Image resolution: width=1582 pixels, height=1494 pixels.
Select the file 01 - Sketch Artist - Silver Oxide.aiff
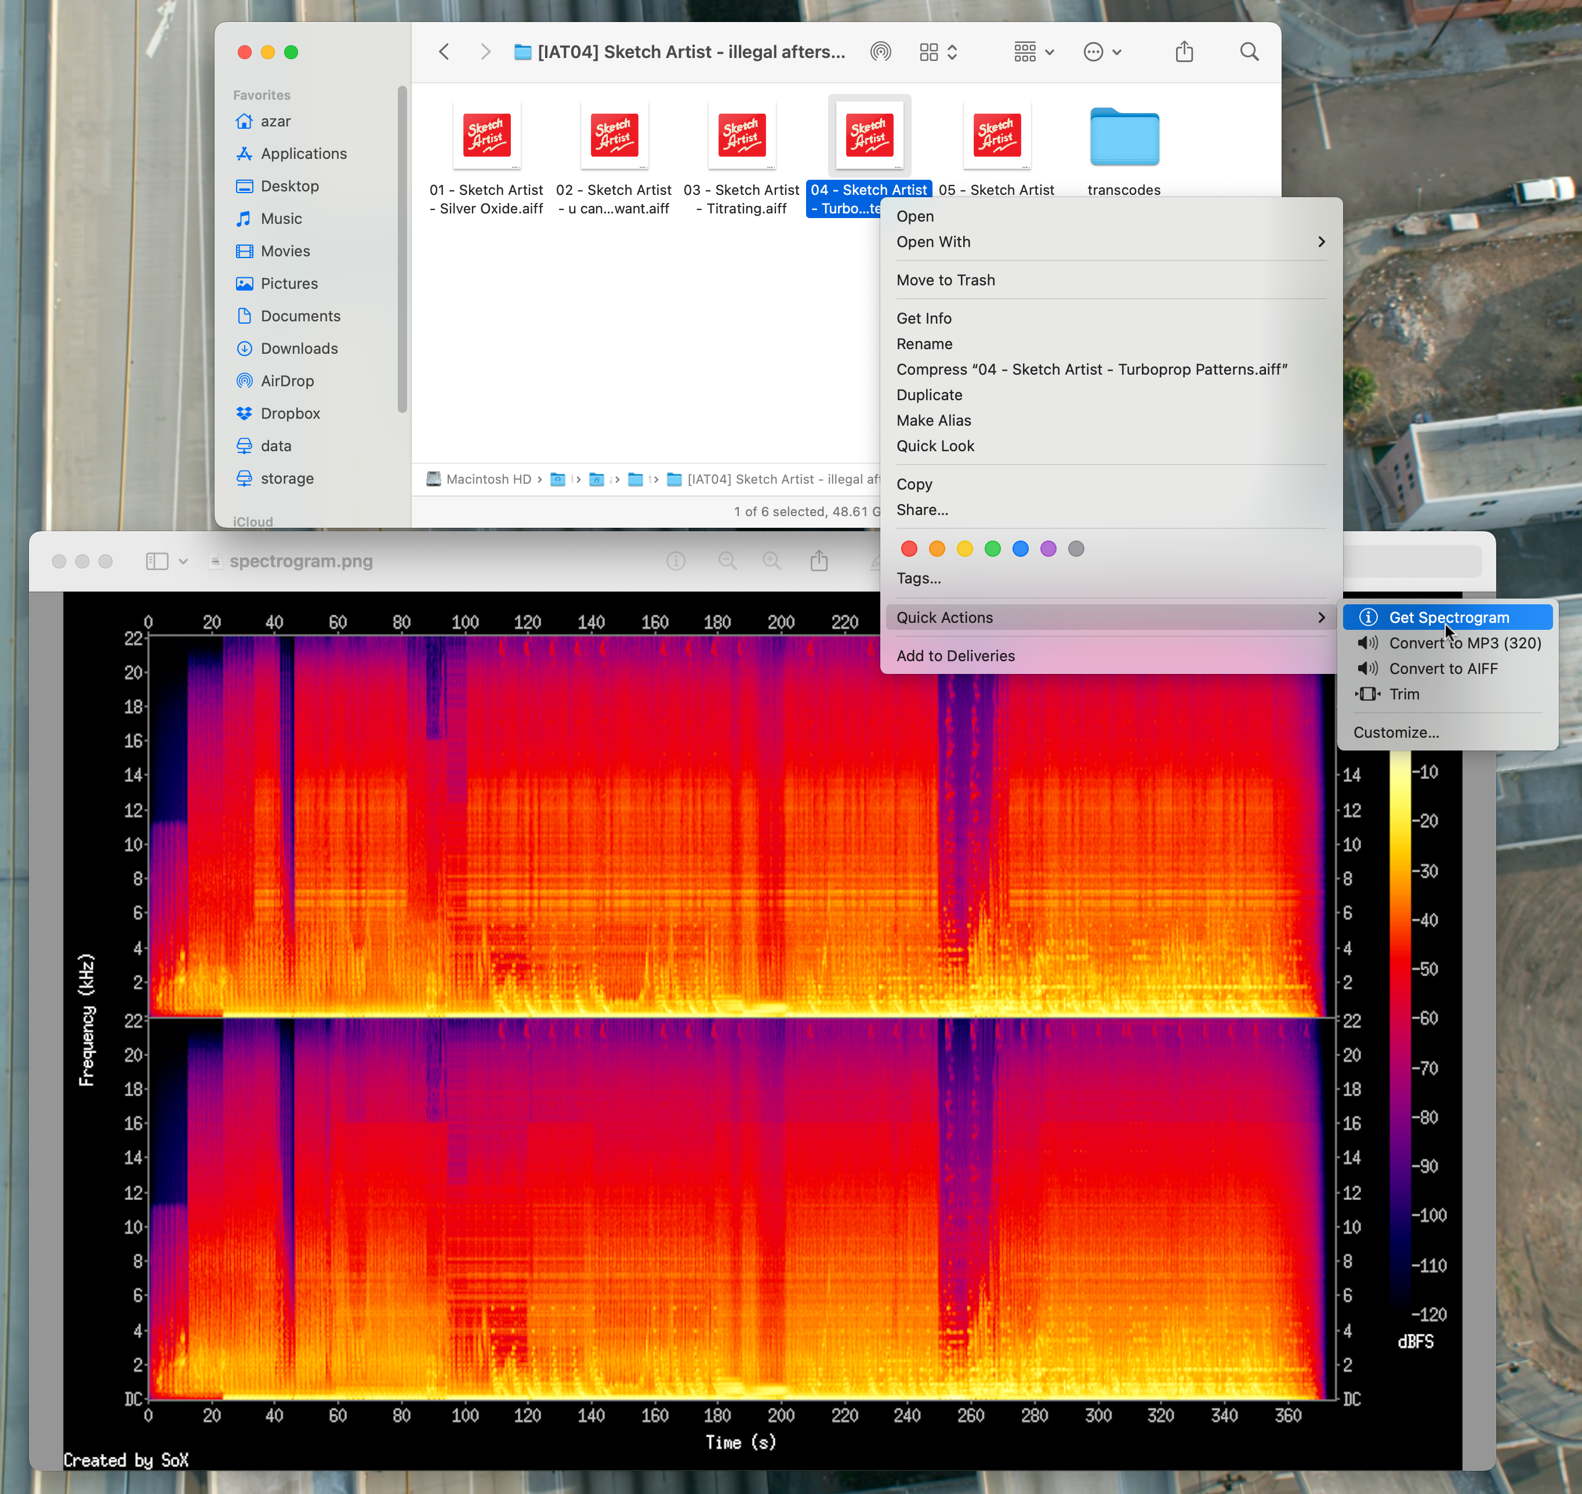click(487, 136)
